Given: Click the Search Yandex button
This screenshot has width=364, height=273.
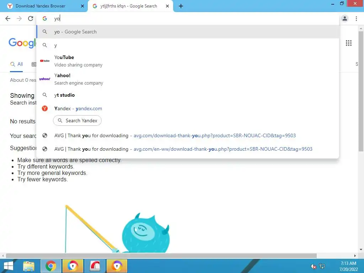Looking at the screenshot, I should 77,121.
